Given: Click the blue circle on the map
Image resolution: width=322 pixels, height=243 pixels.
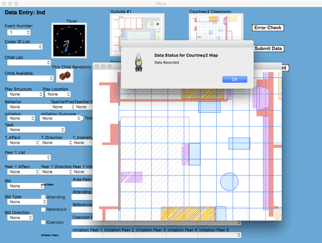Looking at the screenshot, I should (x=229, y=182).
